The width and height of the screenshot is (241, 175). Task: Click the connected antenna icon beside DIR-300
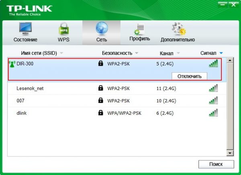pos(12,64)
